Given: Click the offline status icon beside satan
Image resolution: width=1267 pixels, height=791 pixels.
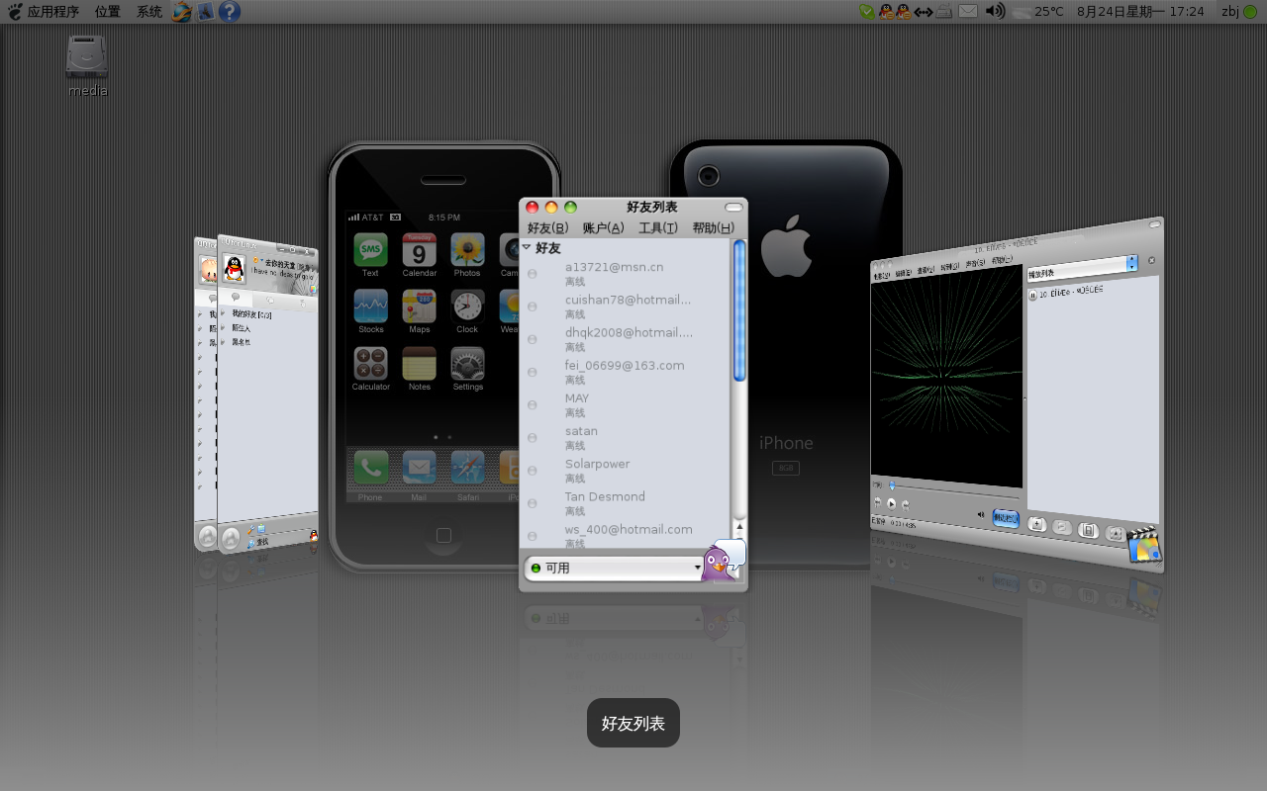Looking at the screenshot, I should coord(533,437).
